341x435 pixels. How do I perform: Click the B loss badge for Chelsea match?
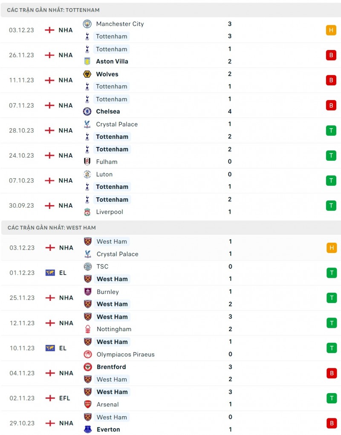coord(331,105)
